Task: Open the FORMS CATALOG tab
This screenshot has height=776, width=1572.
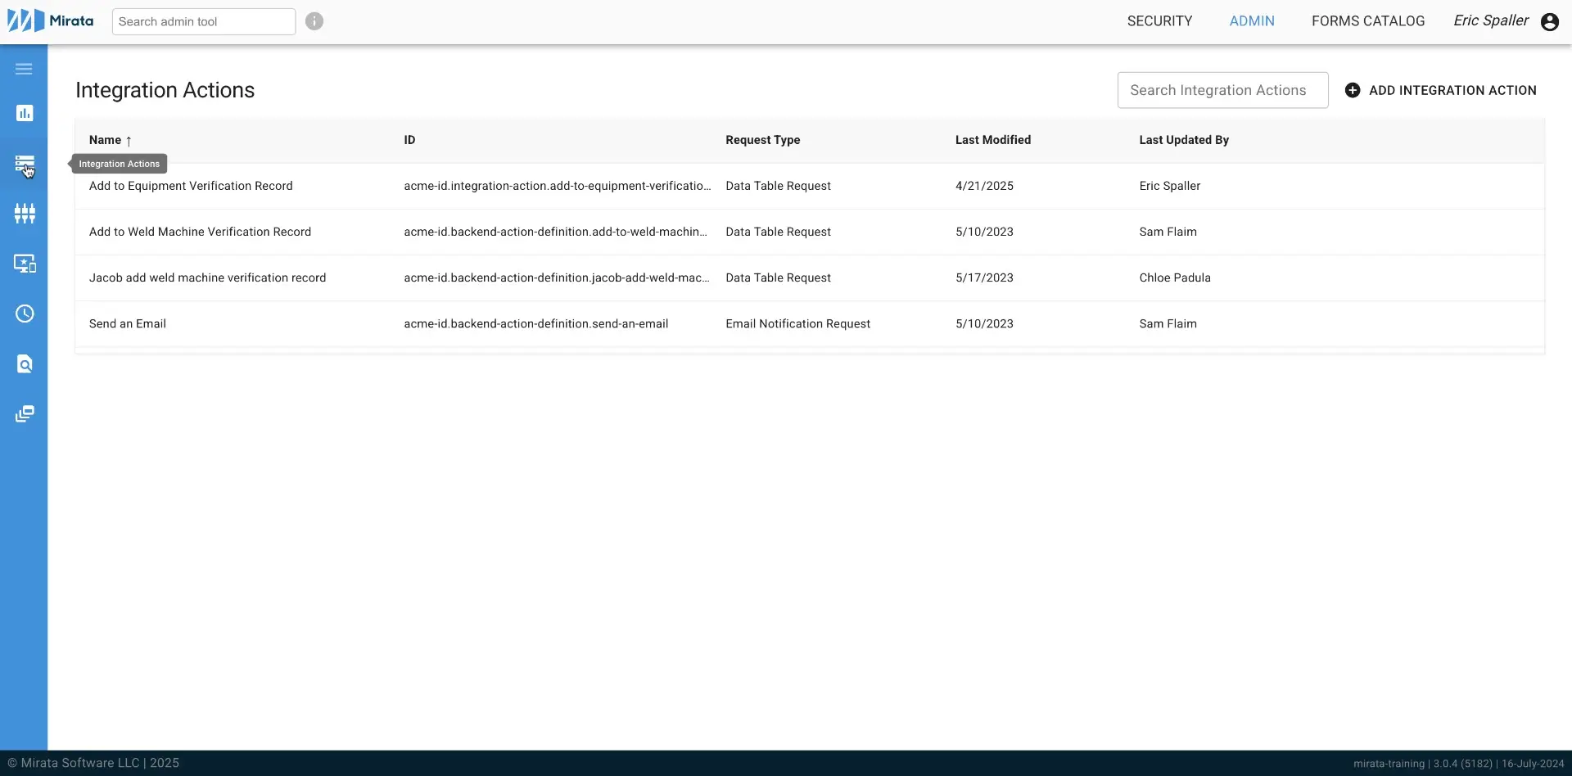Action: (x=1368, y=20)
